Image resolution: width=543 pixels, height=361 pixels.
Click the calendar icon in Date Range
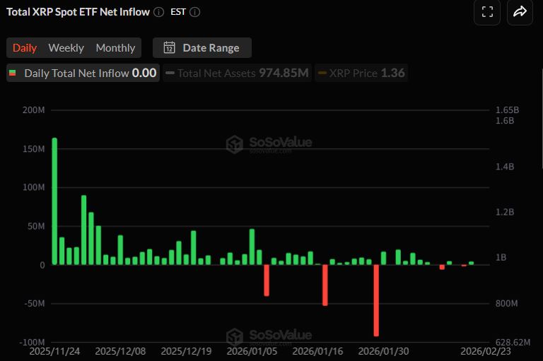click(169, 48)
